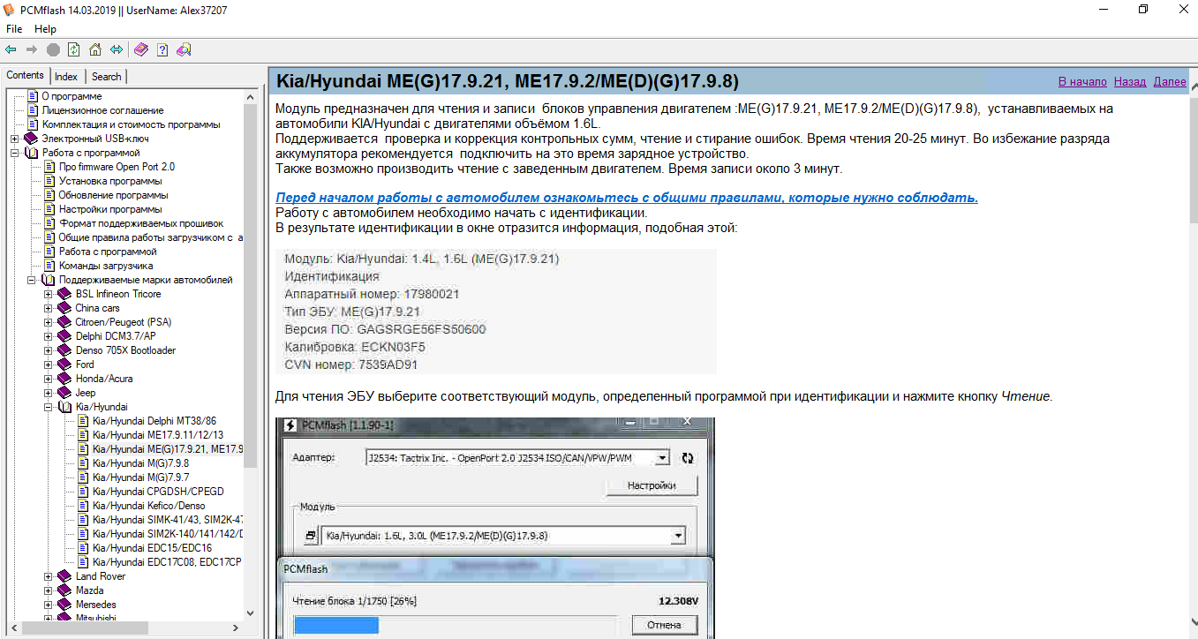Switch to the Index tab
This screenshot has height=639, width=1198.
click(66, 77)
